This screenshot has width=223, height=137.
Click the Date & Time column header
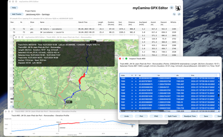pos(83,22)
